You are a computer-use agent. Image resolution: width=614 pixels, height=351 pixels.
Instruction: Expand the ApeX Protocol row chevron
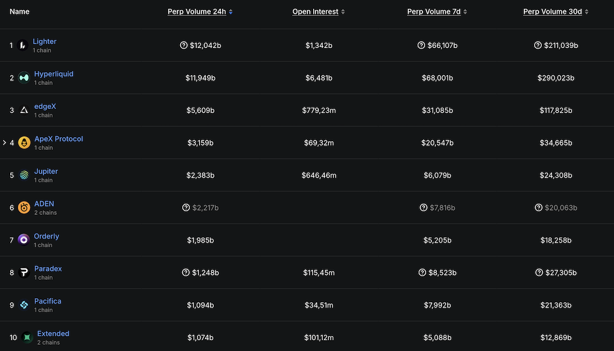(x=5, y=143)
